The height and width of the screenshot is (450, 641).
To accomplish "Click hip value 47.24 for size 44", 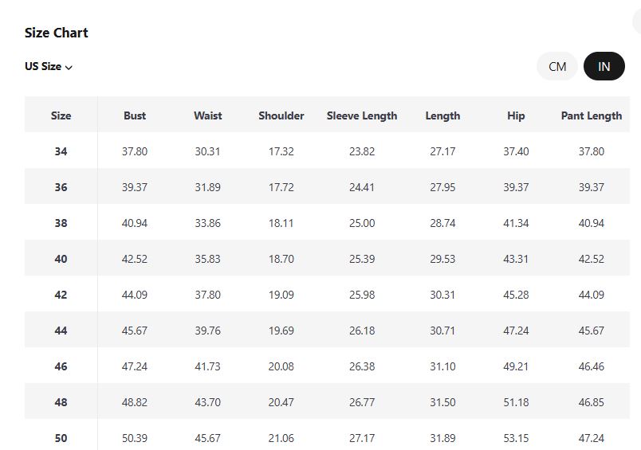I will 516,331.
